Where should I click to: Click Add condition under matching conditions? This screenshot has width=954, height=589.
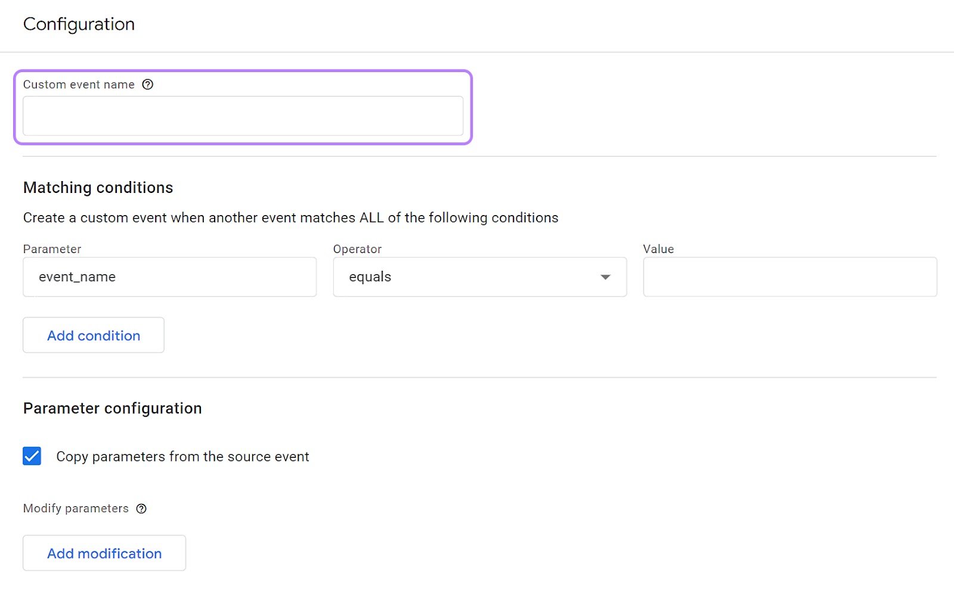tap(93, 335)
